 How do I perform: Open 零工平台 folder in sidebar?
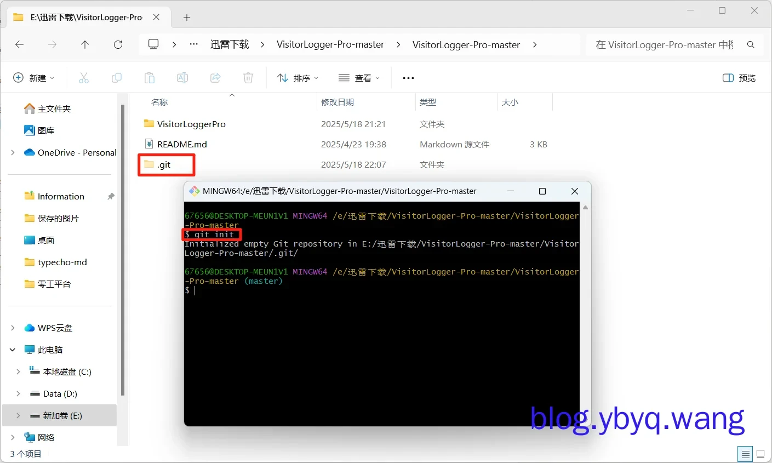[54, 284]
